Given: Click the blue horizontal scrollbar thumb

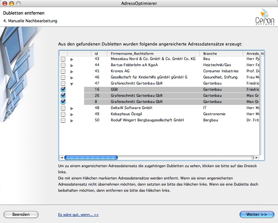Looking at the screenshot, I should click(91, 158).
